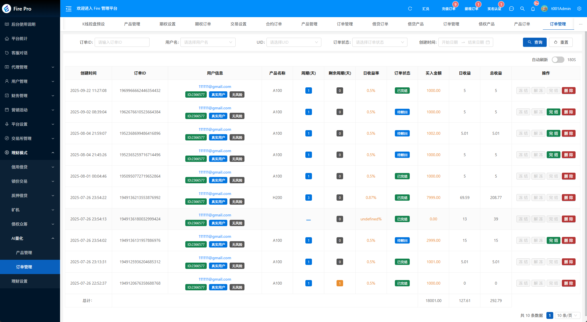Open the notification bell icon
Viewport: 587px width, 322px height.
pos(533,9)
